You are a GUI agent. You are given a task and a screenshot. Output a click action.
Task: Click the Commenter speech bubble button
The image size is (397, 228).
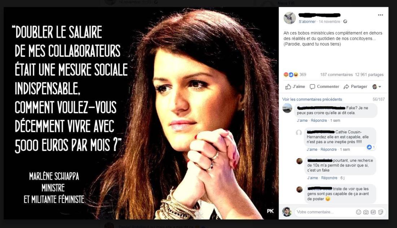point(324,87)
